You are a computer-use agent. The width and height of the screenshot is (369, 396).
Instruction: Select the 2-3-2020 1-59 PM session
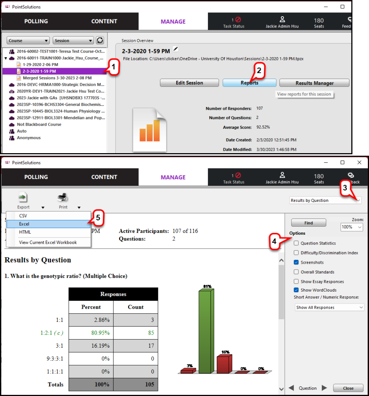39,71
